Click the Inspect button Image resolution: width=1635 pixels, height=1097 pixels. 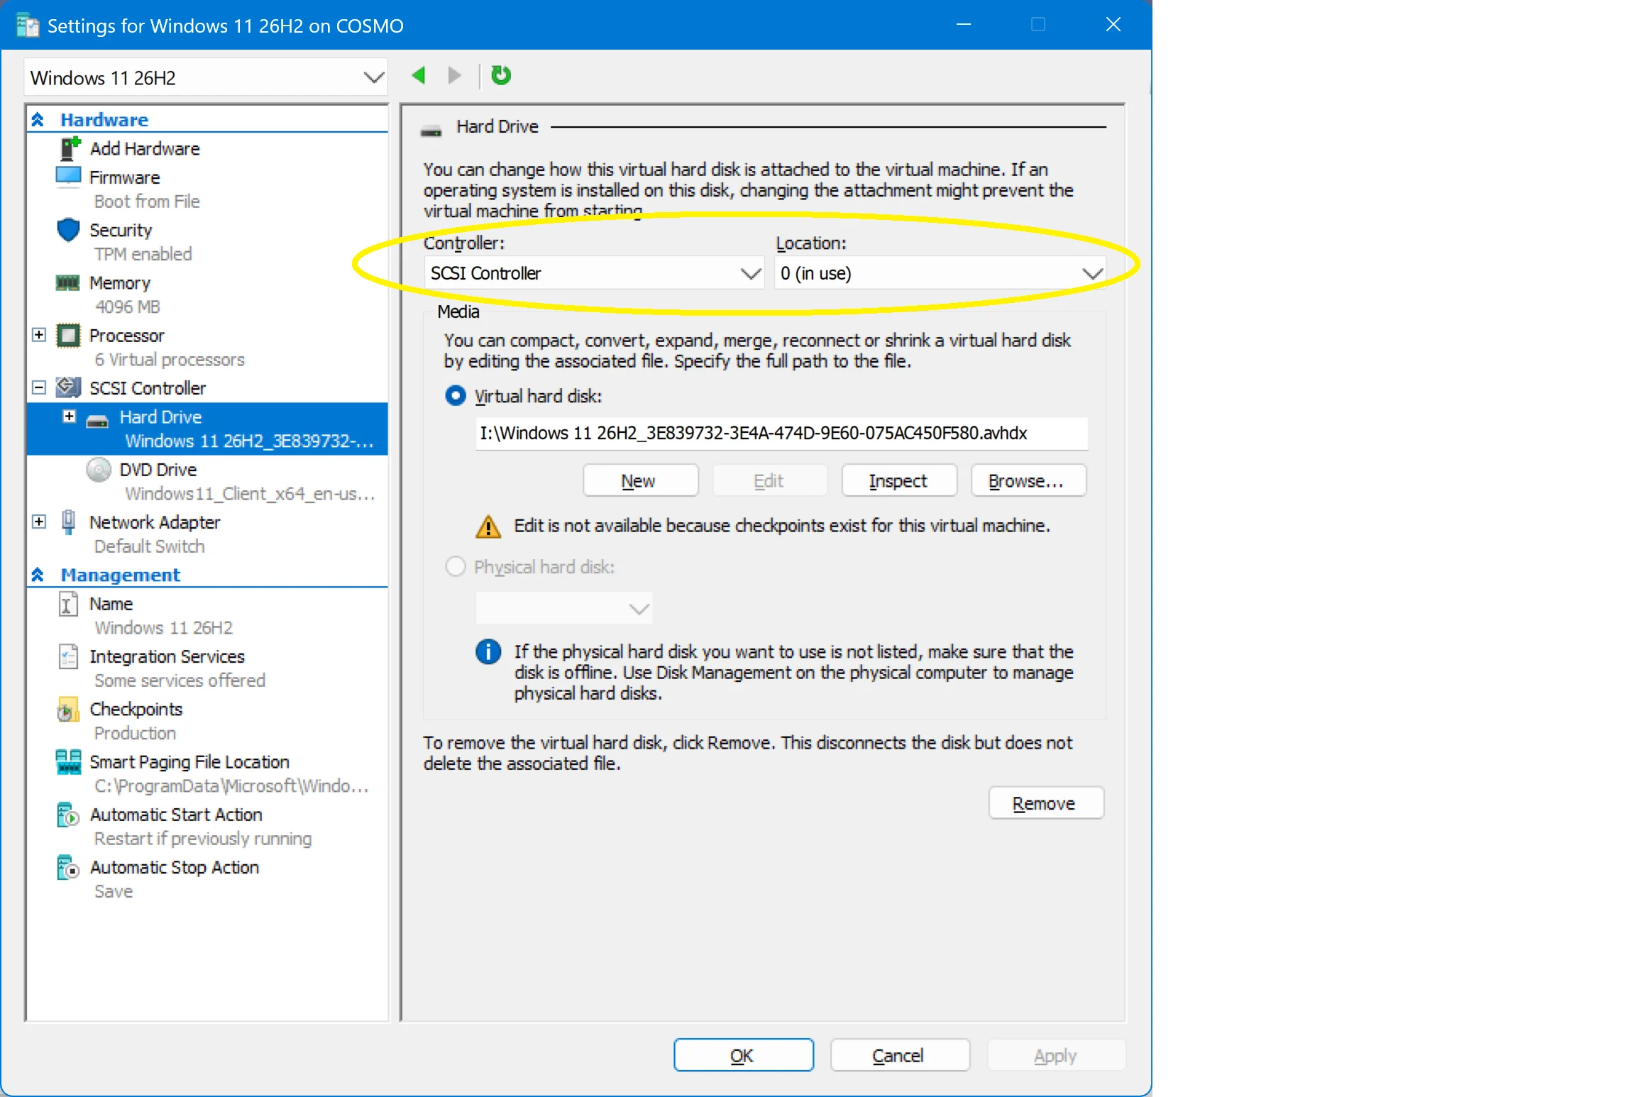(x=898, y=480)
